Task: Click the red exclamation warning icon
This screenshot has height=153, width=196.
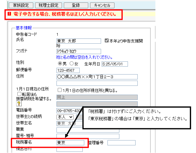Action: click(9, 14)
